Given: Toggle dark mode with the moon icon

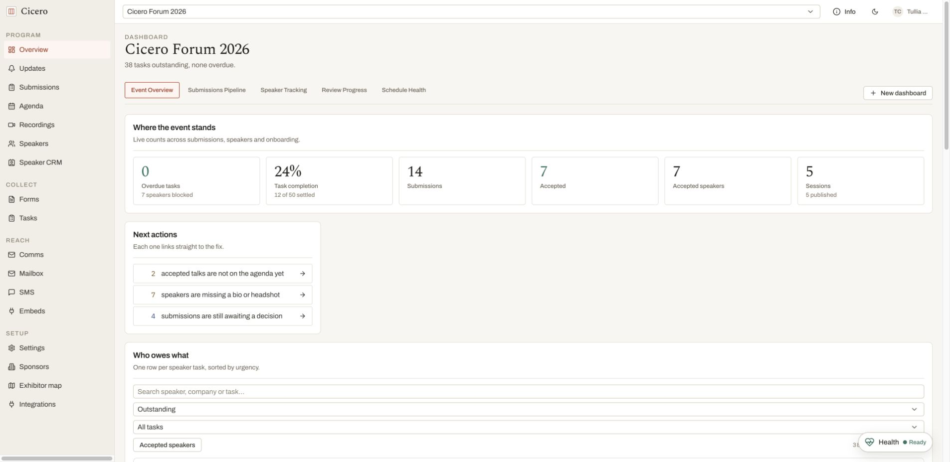Looking at the screenshot, I should (875, 11).
